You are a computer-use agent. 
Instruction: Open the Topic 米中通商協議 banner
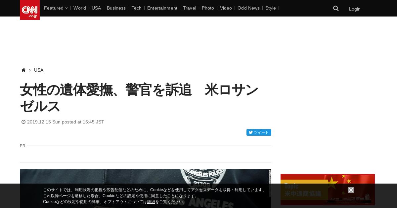click(328, 190)
